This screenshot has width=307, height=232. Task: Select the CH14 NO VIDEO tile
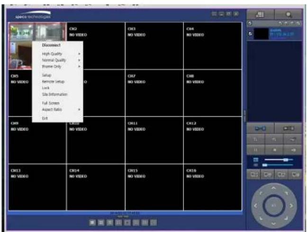coord(96,187)
